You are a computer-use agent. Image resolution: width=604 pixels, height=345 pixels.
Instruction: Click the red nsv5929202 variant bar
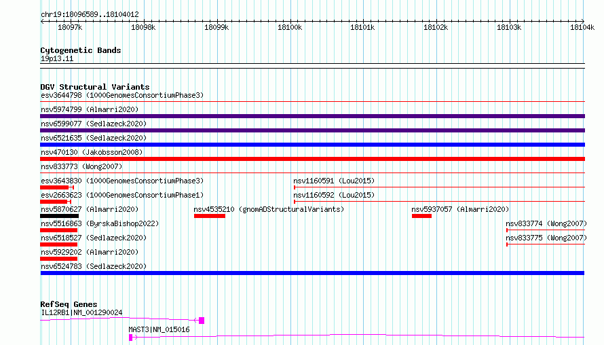click(59, 259)
